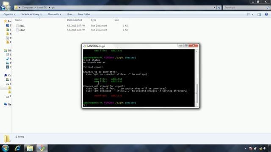This screenshot has width=271, height=152.
Task: Click the 4/8/2016 2:47 PM date cell
Action: click(x=76, y=26)
